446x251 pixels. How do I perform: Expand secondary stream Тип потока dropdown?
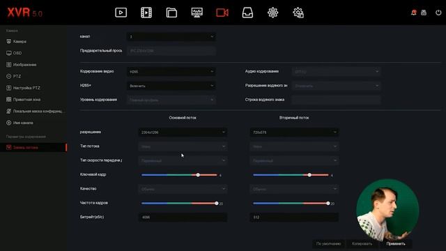[294, 146]
